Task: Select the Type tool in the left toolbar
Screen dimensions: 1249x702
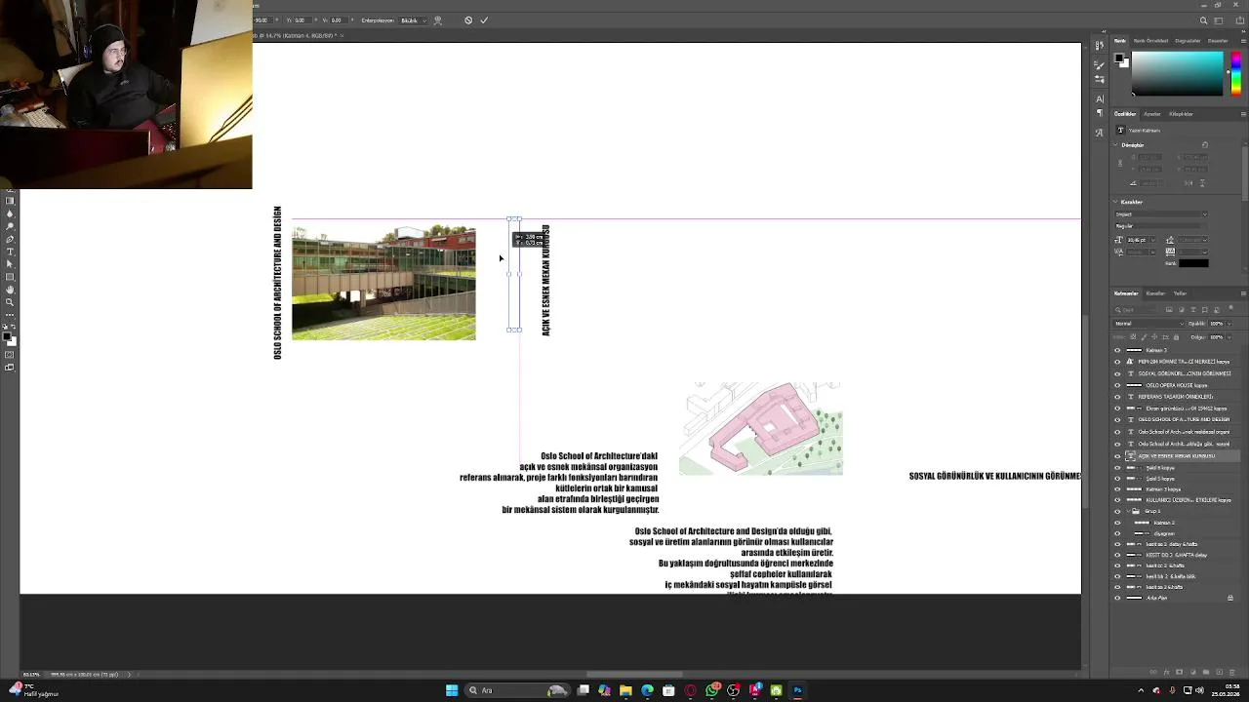Action: [x=10, y=252]
